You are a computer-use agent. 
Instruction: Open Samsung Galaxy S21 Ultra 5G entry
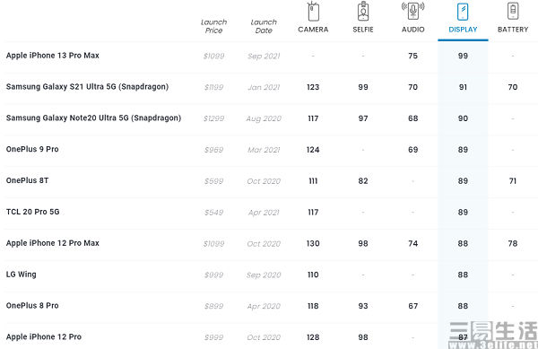click(87, 87)
